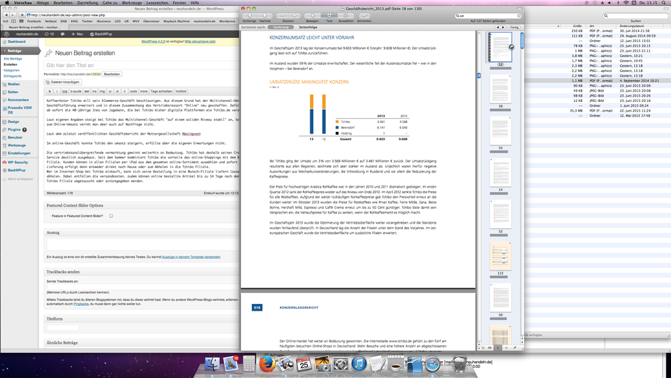Clear the PDF search field
Viewport: 671px width, 378px height.
[x=519, y=16]
